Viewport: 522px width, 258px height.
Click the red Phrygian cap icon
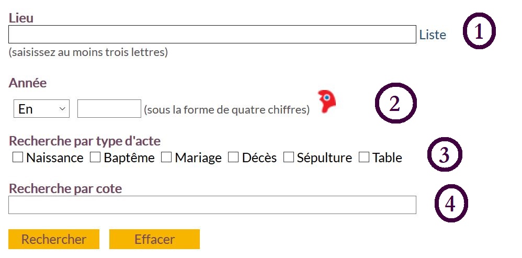click(x=327, y=102)
